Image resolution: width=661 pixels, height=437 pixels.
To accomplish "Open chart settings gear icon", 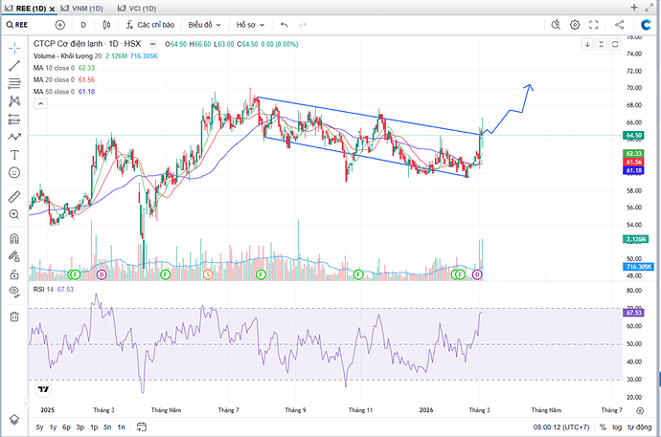I will 575,25.
